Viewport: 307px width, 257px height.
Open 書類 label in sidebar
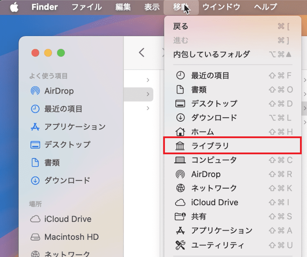[52, 163]
